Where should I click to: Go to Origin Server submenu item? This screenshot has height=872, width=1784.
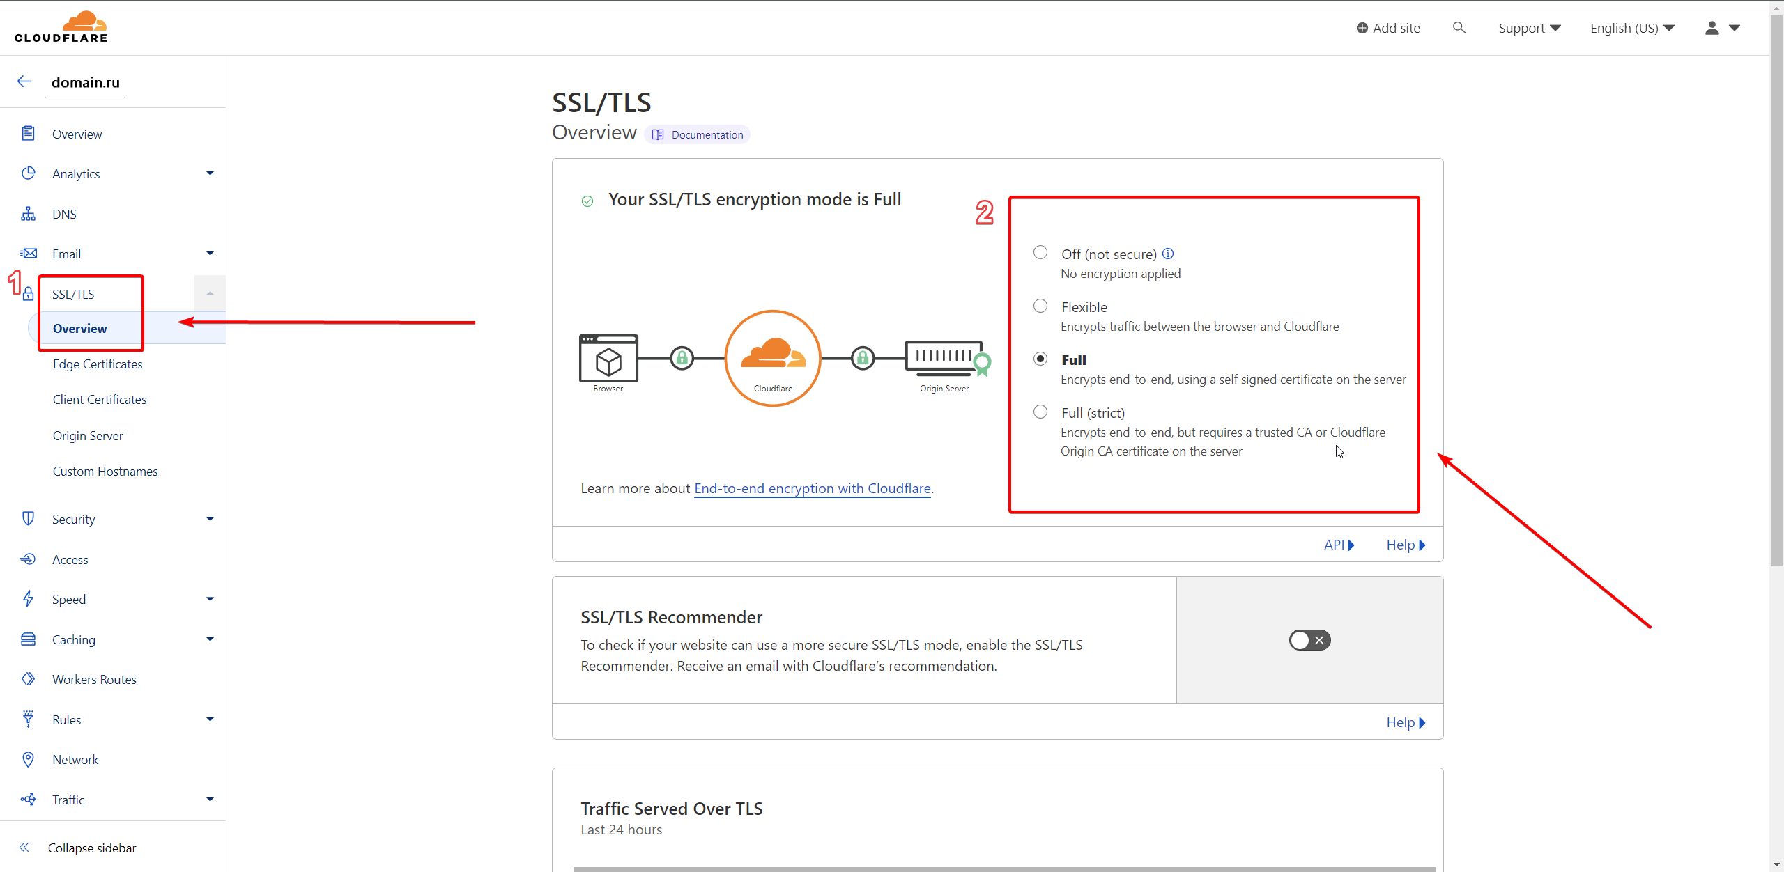[88, 435]
